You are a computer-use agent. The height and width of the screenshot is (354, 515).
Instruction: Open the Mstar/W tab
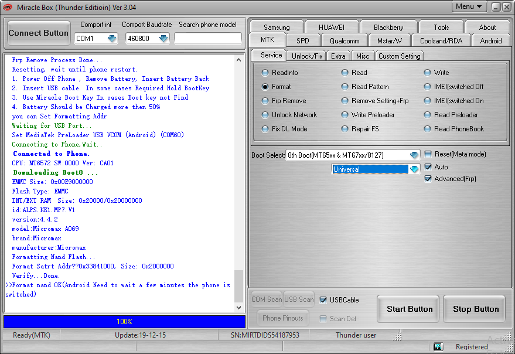pyautogui.click(x=389, y=41)
